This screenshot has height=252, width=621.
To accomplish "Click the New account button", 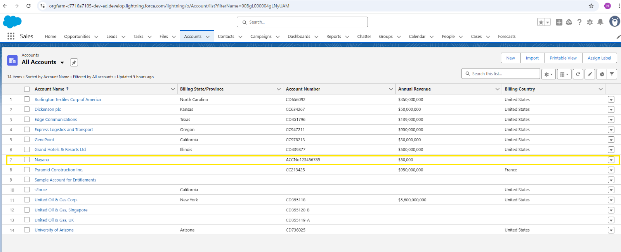I will pyautogui.click(x=510, y=58).
